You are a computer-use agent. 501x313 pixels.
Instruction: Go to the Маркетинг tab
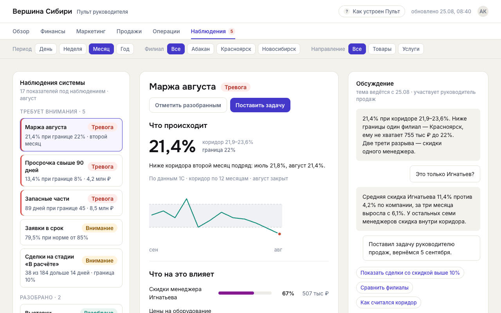pyautogui.click(x=91, y=31)
